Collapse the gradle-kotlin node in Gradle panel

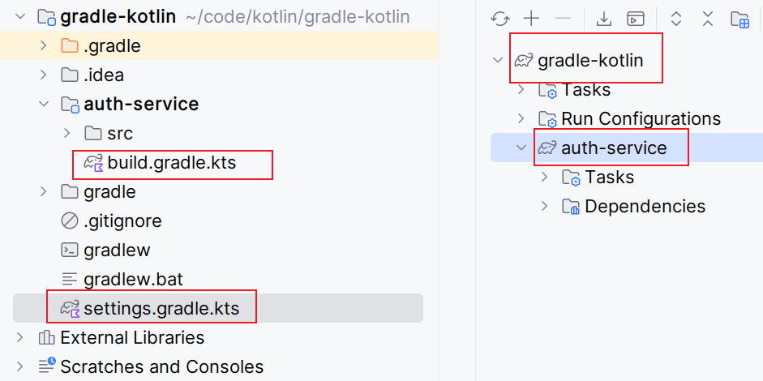(x=498, y=61)
